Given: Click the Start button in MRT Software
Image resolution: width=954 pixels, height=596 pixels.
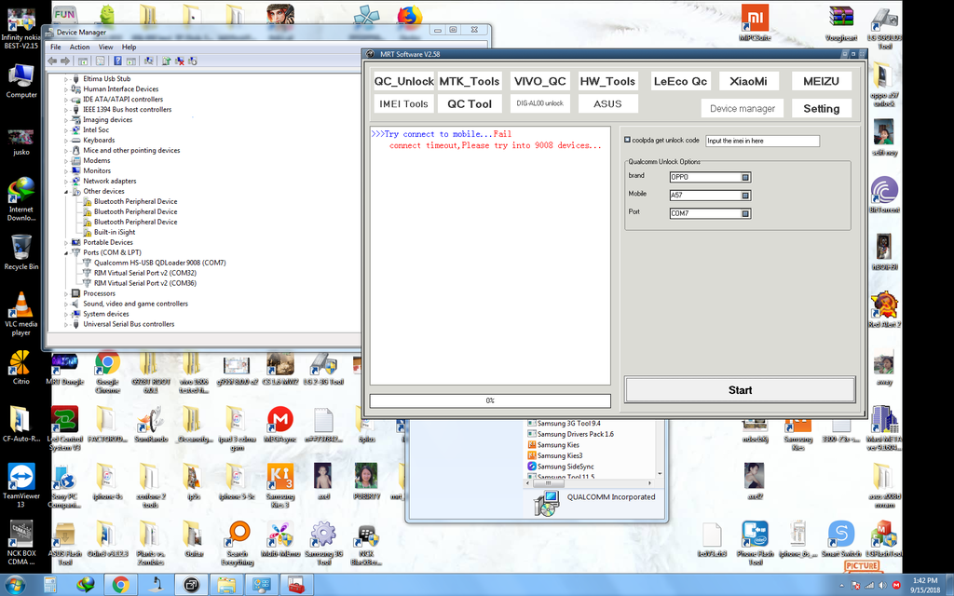Looking at the screenshot, I should tap(740, 390).
